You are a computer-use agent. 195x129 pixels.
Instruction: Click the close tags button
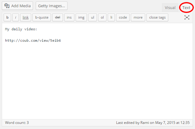tap(157, 17)
